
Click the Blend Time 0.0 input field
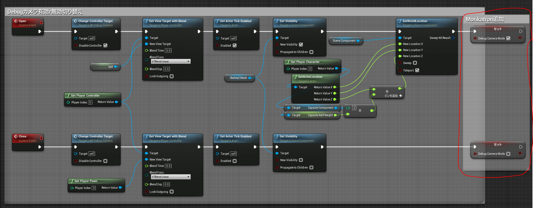point(168,50)
